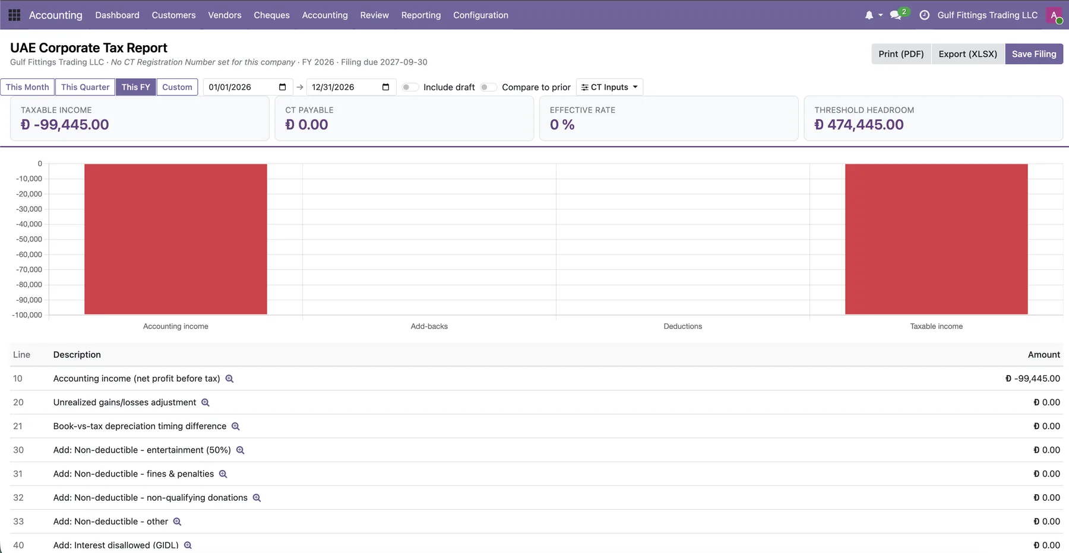The width and height of the screenshot is (1069, 553).
Task: Open the Vendors menu
Action: (x=224, y=15)
